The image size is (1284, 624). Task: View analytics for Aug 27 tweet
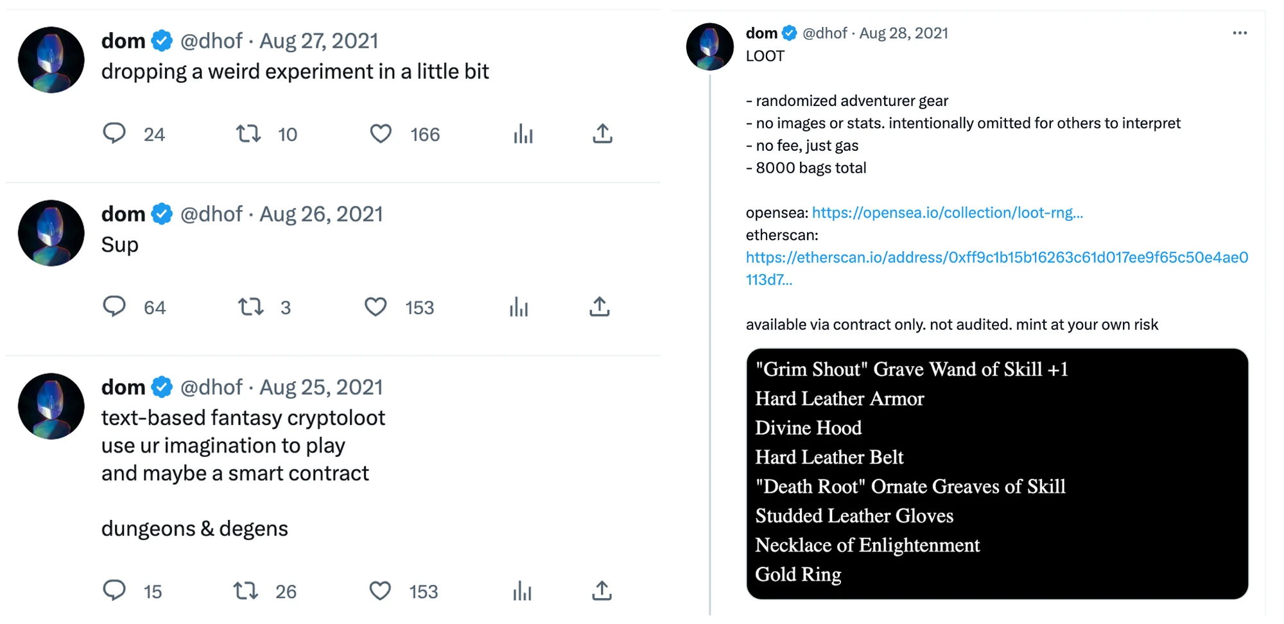(523, 134)
